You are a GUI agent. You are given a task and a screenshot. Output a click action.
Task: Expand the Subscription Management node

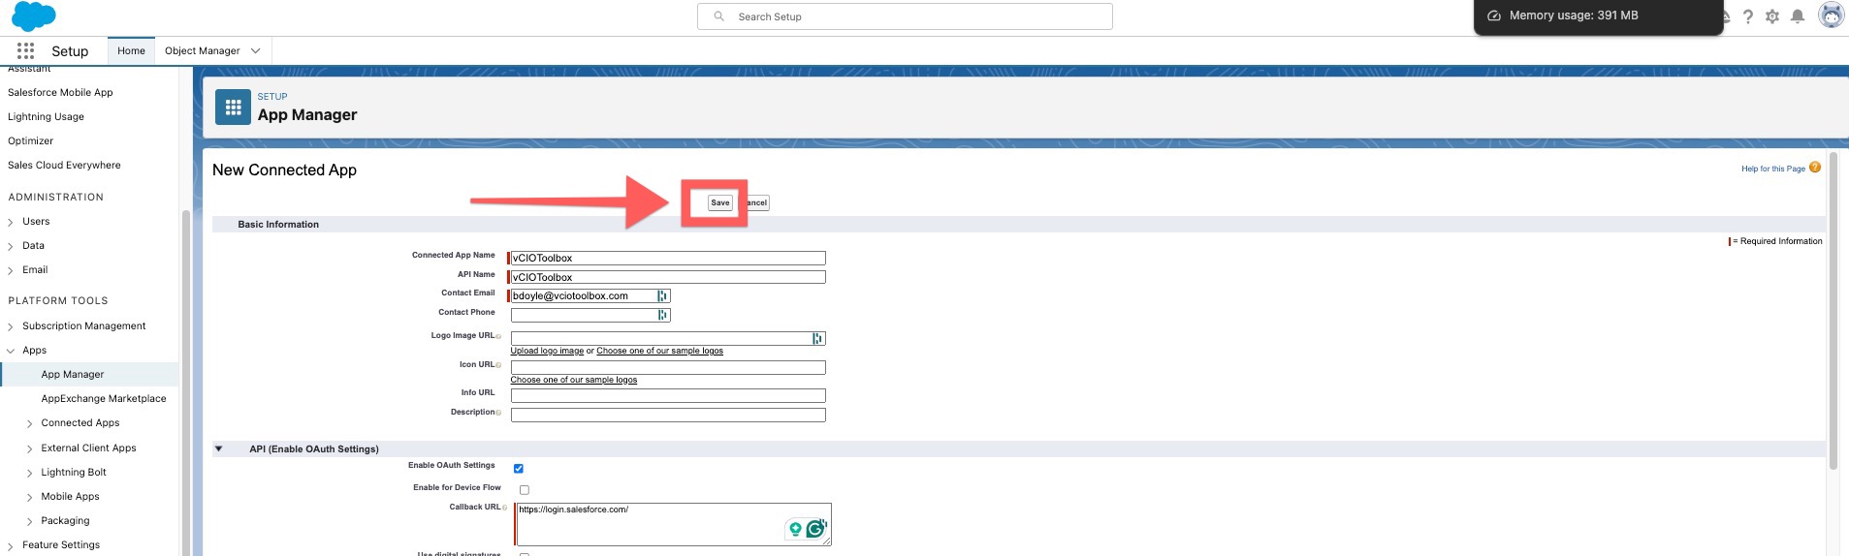pyautogui.click(x=11, y=327)
